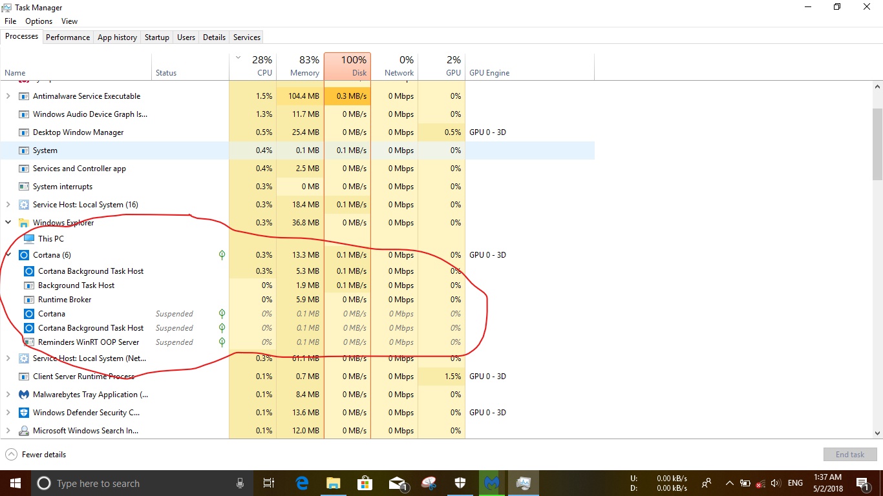The image size is (883, 496).
Task: Expand Service Host: Local System (Net...) row
Action: (x=8, y=358)
